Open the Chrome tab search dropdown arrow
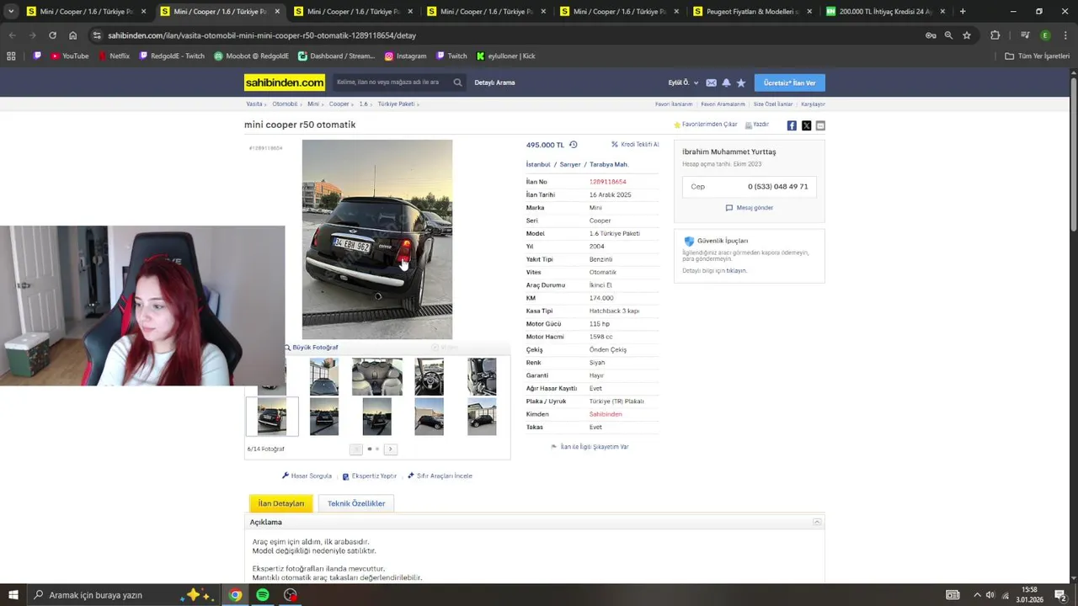1078x606 pixels. point(11,12)
